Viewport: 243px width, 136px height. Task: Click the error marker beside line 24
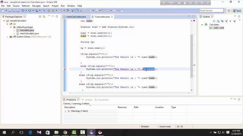[x=65, y=69]
